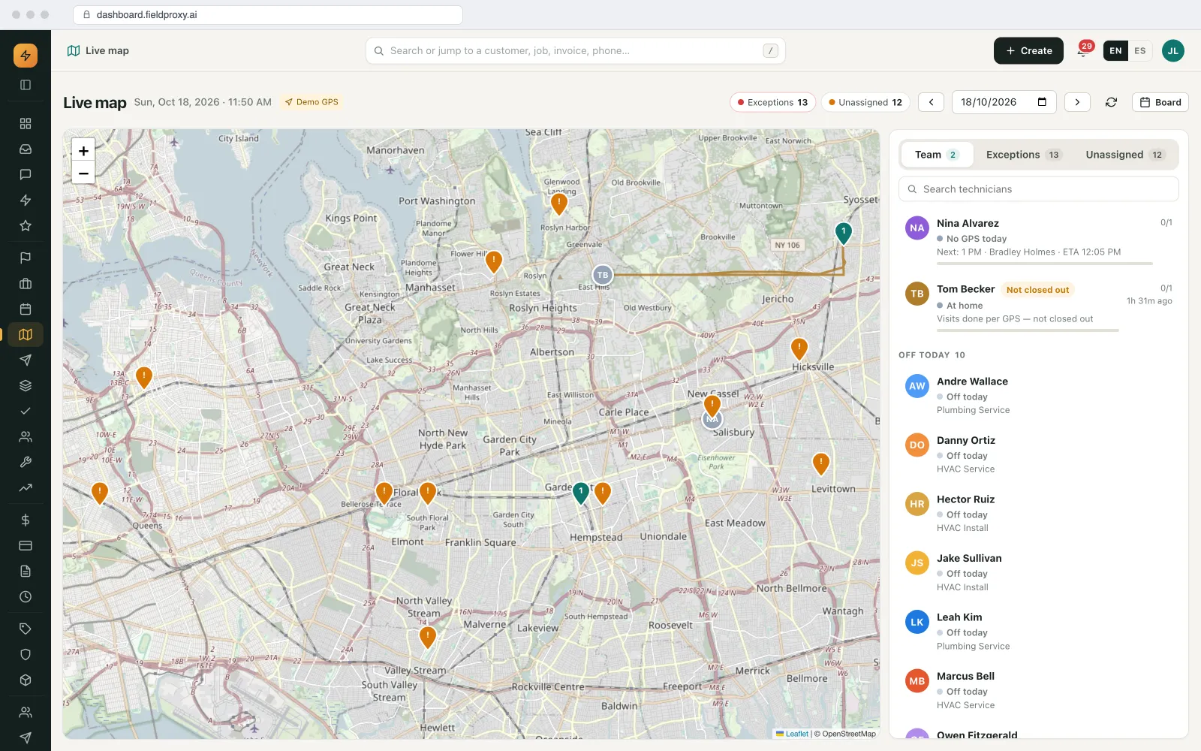This screenshot has height=751, width=1201.
Task: Open the chat bubble icon in sidebar
Action: click(26, 174)
